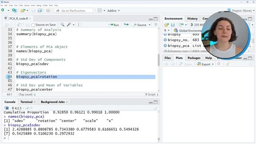Click the Code Tools magic wand icon
The height and width of the screenshot is (144, 256).
[69, 25]
